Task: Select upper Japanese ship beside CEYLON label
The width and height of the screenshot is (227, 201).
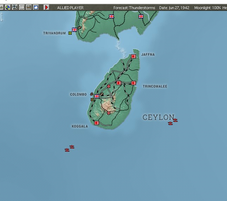Action: point(175,120)
